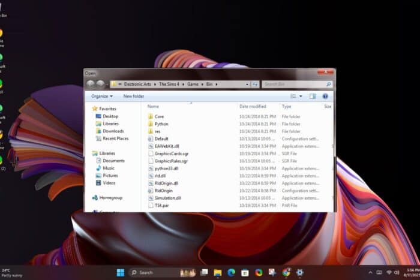Click the Default config file icon
Screen dimensions: 420x280
click(151, 139)
